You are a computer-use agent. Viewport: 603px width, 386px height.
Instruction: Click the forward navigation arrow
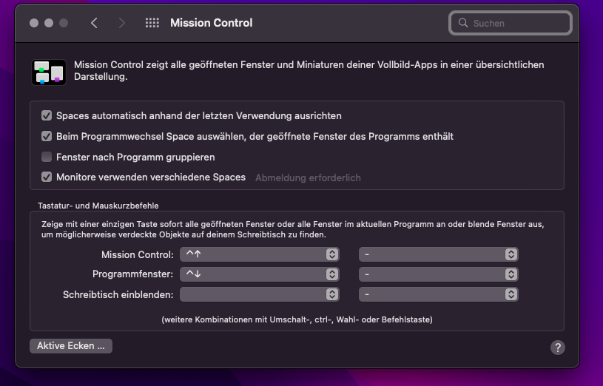122,23
